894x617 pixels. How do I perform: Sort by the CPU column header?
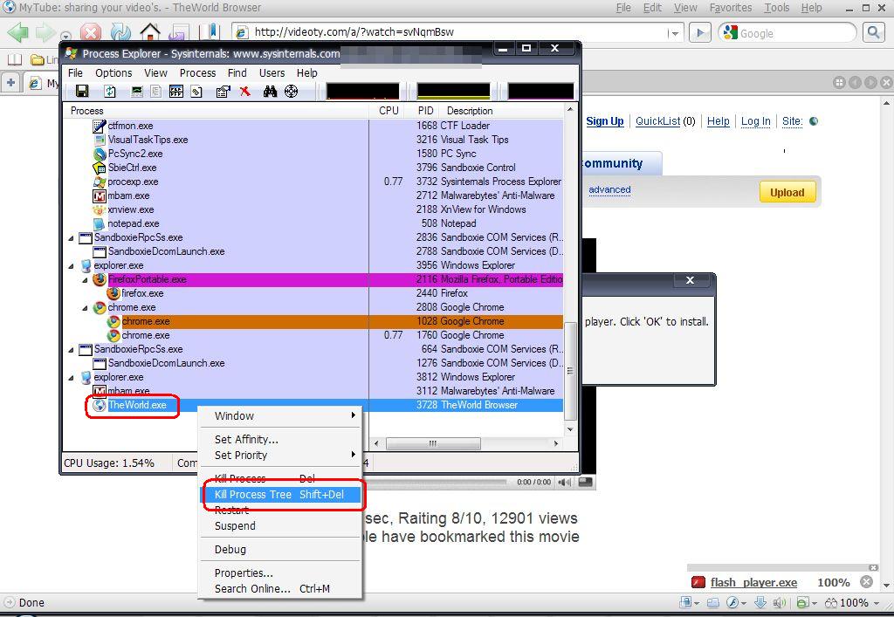[389, 111]
